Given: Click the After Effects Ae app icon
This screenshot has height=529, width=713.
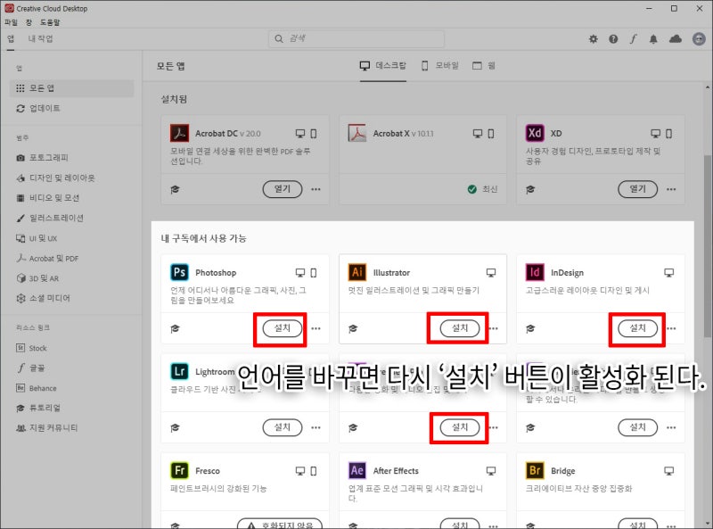Looking at the screenshot, I should pos(357,470).
